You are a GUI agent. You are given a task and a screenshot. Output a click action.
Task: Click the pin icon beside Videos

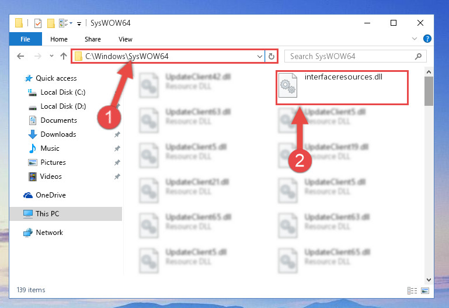click(x=117, y=177)
